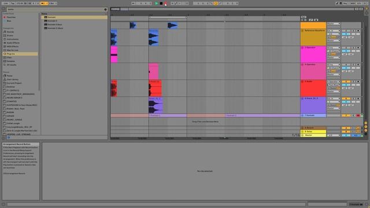
Task: Open the Clips category in the browser
Action: pos(9,58)
